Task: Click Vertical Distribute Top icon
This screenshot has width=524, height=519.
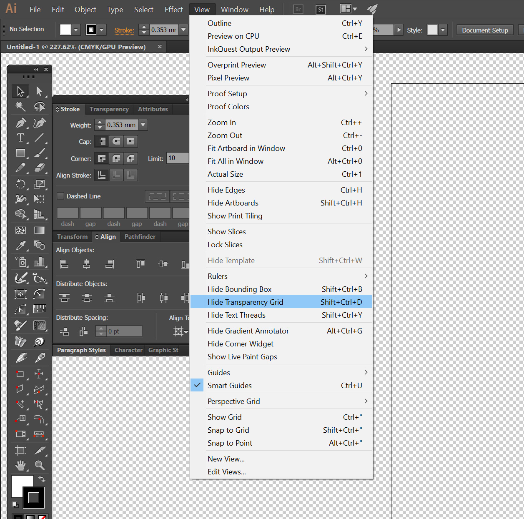Action: click(x=64, y=298)
